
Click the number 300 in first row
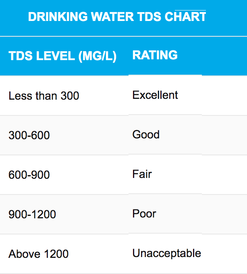click(70, 96)
